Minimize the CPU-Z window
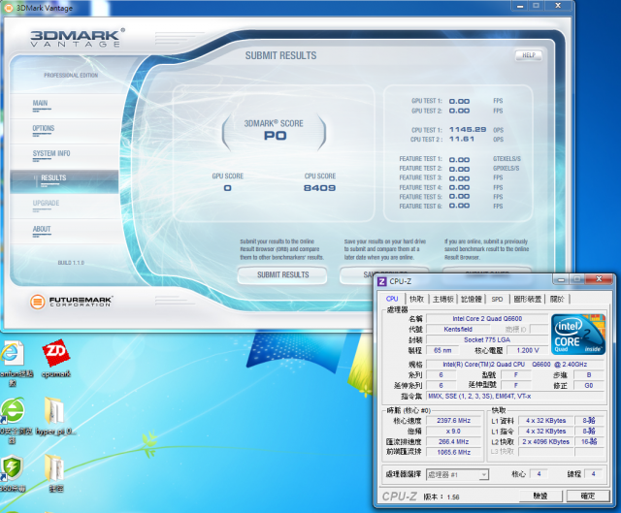The height and width of the screenshot is (513, 621). pyautogui.click(x=561, y=280)
